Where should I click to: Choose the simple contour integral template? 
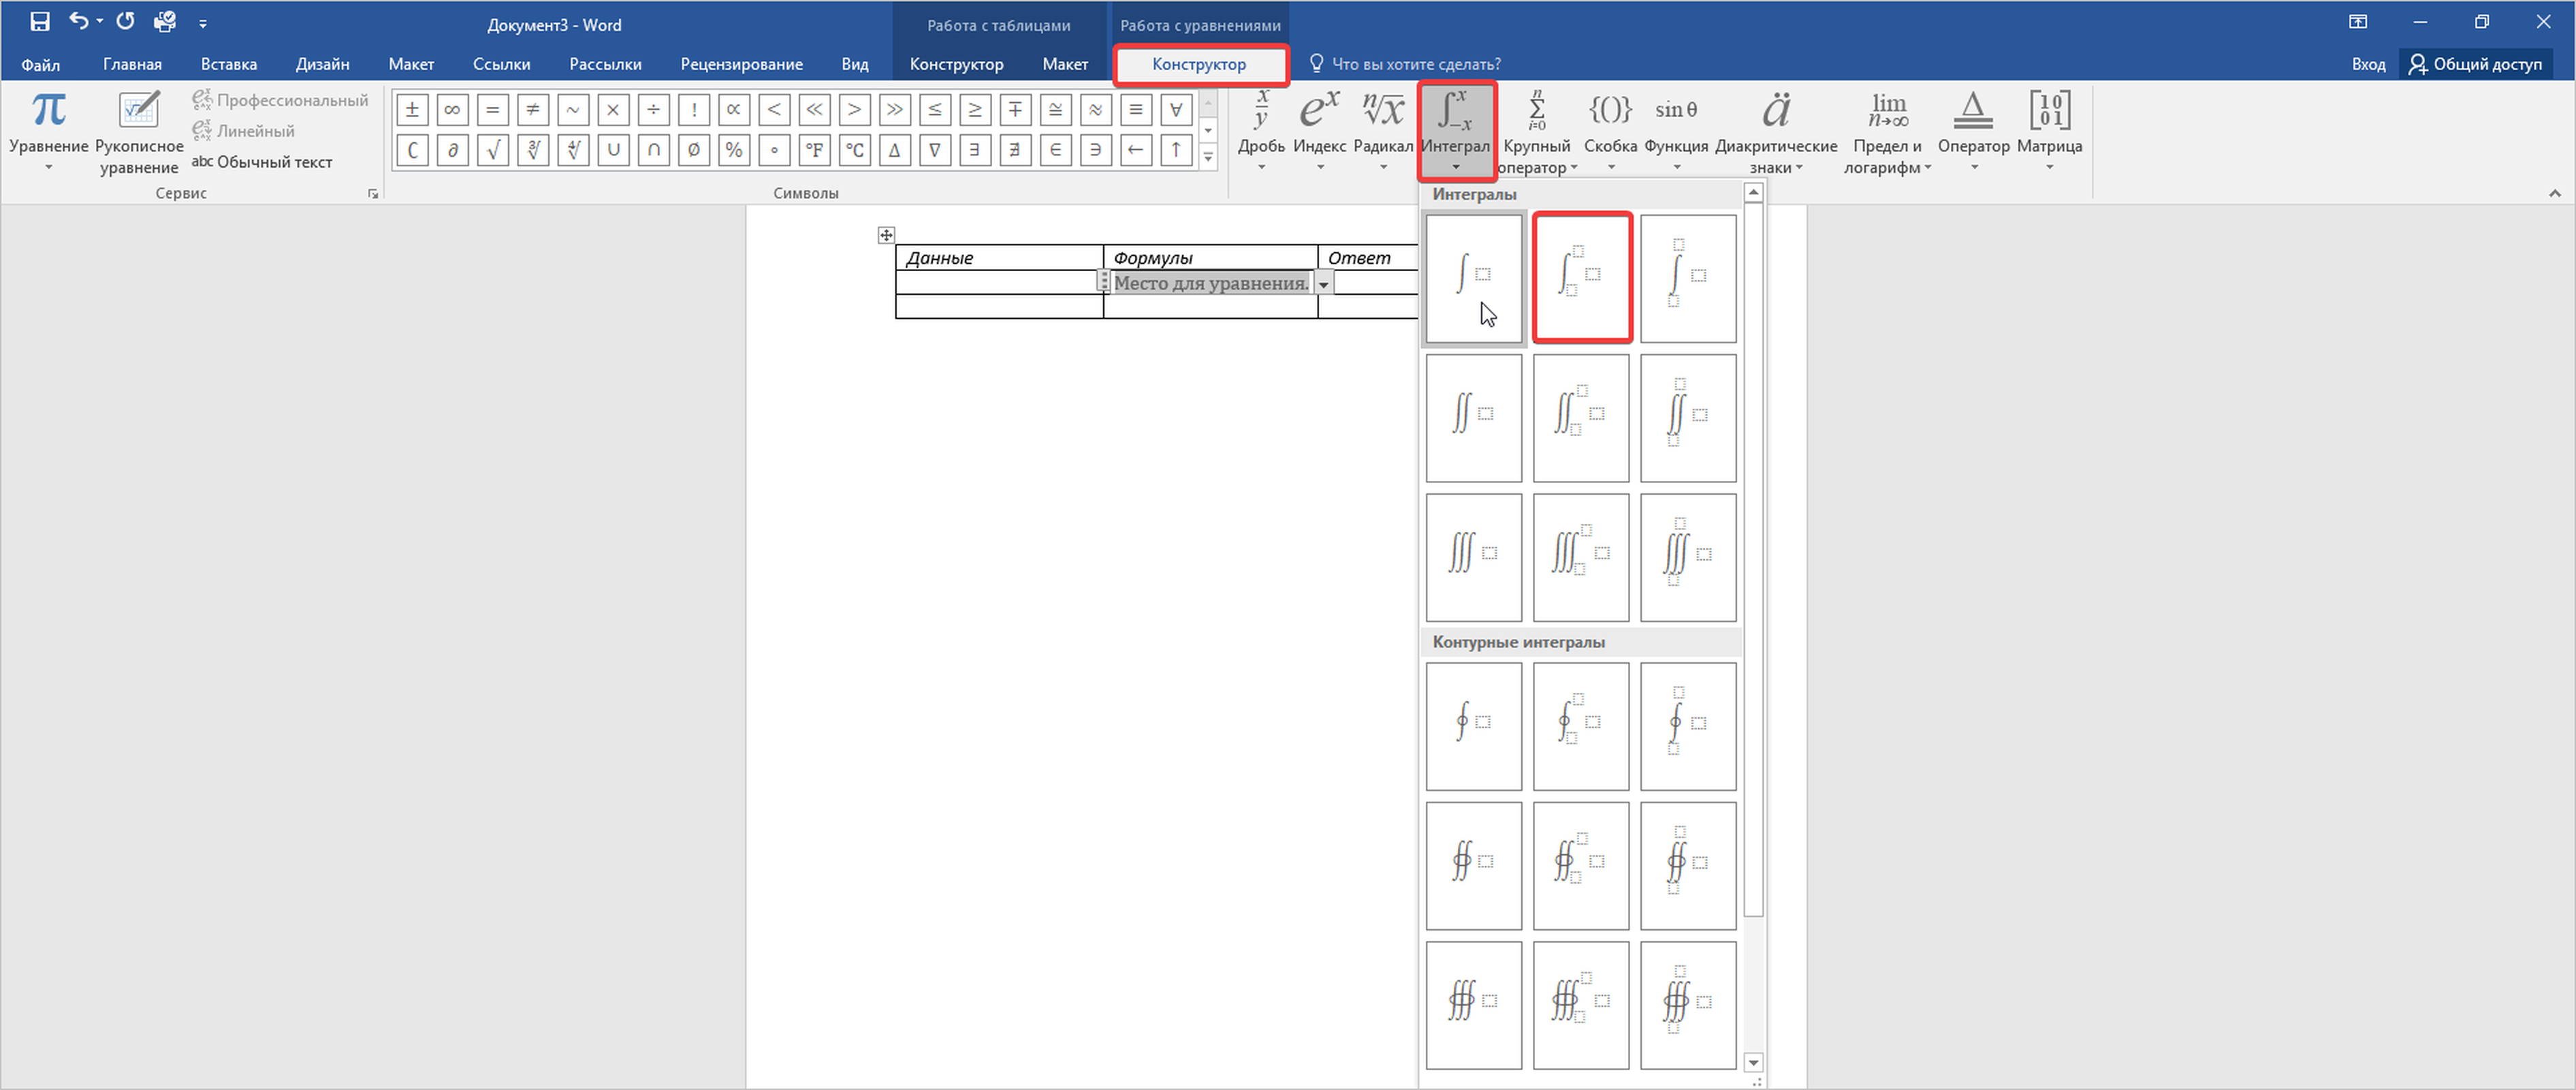(1473, 725)
